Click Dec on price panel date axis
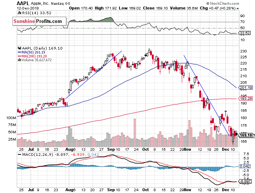 [226, 149]
